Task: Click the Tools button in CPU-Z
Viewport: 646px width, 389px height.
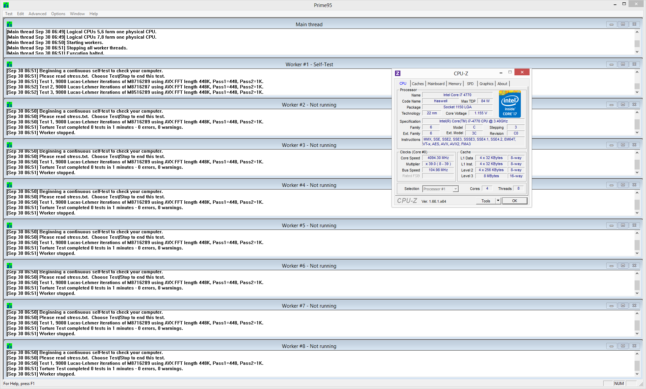Action: [x=486, y=201]
